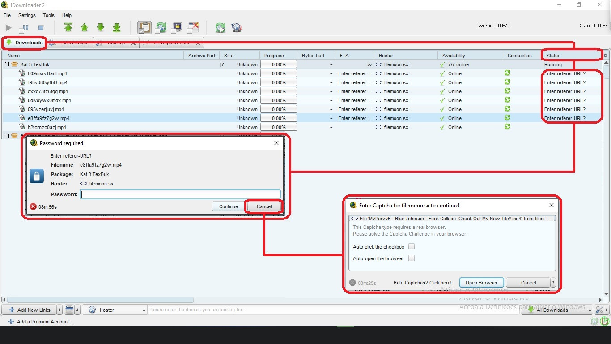
Task: Open bottom bar calendar icon dropdown
Action: 77,310
